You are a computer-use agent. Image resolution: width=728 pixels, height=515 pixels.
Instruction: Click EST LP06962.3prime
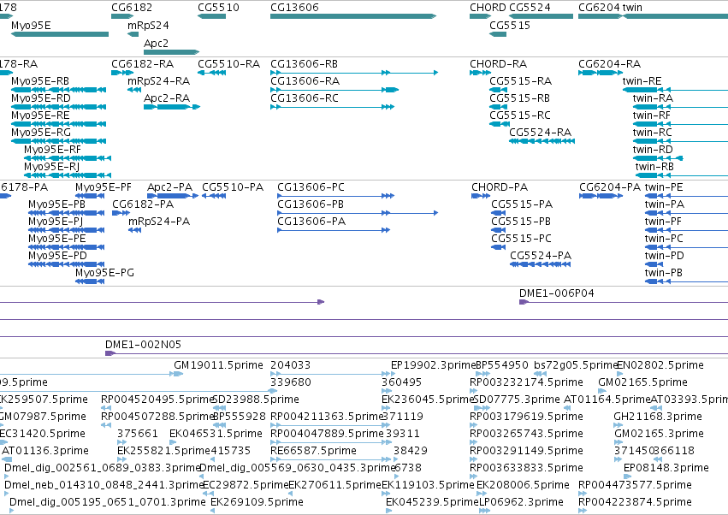click(521, 502)
